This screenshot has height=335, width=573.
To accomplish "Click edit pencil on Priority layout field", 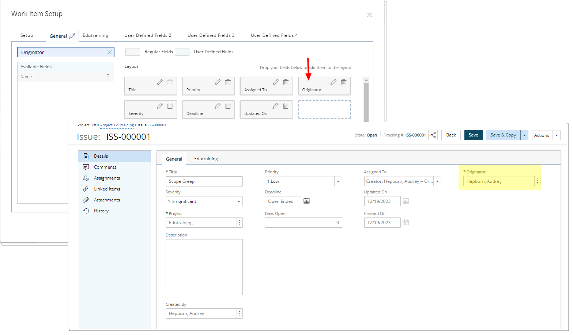I will [x=218, y=82].
